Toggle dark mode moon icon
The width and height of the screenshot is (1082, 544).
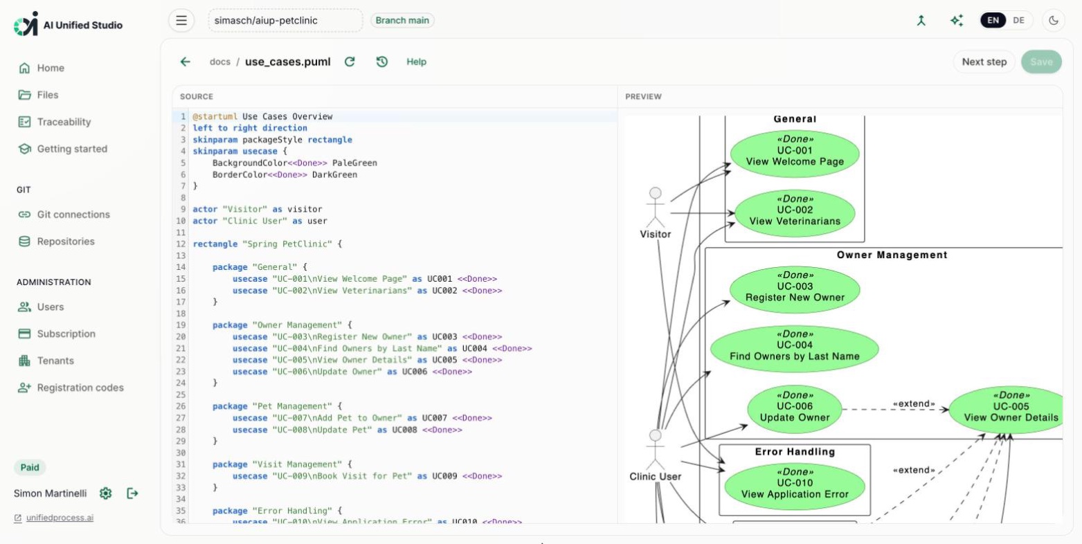[x=1053, y=21]
